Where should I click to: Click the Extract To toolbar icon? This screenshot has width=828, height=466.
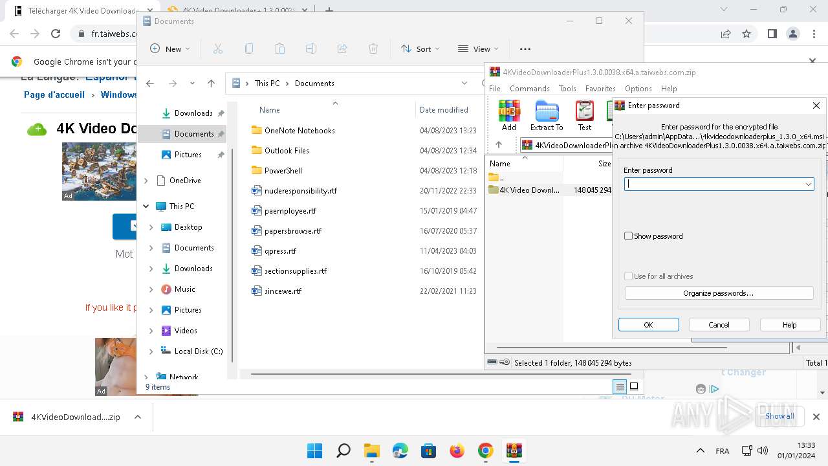tap(547, 115)
